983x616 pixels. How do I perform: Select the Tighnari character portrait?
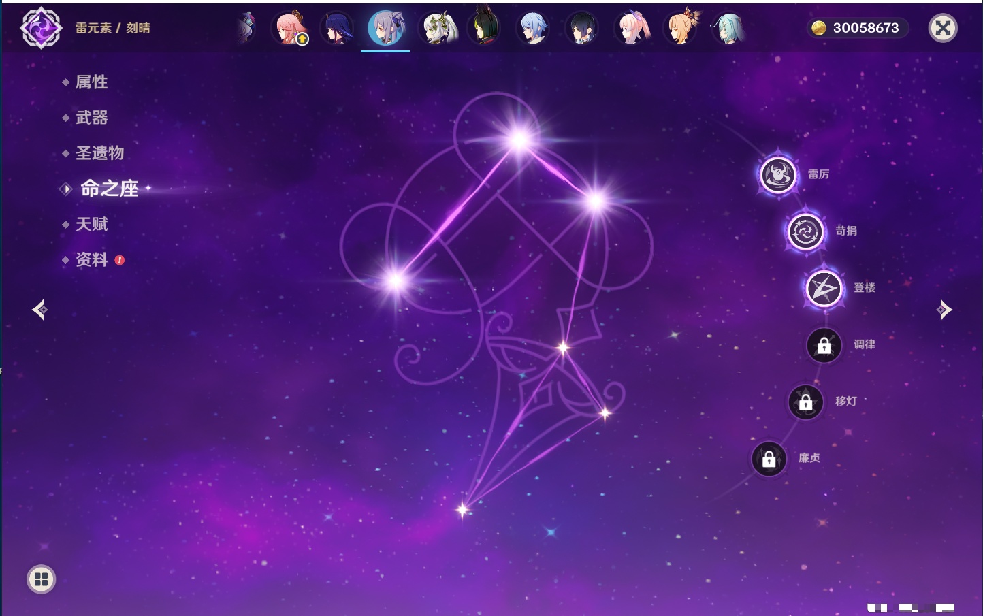coord(484,28)
